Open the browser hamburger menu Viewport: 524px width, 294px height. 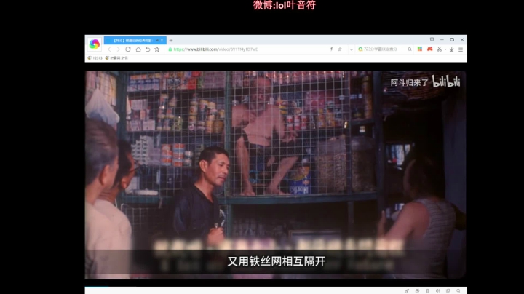pos(461,49)
